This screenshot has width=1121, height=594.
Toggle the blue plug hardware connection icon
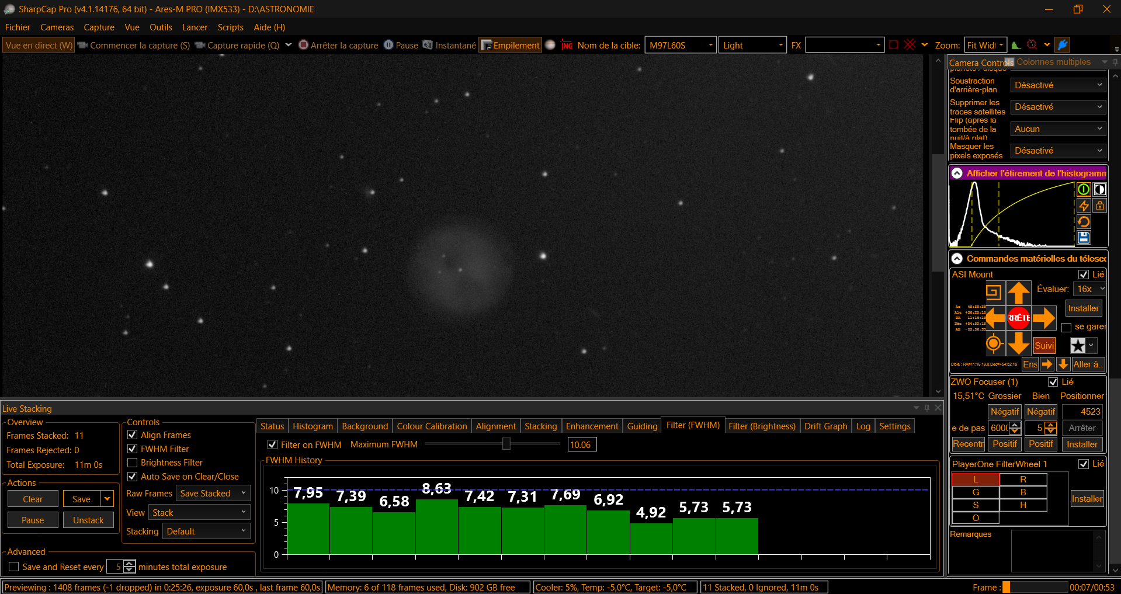(1063, 45)
